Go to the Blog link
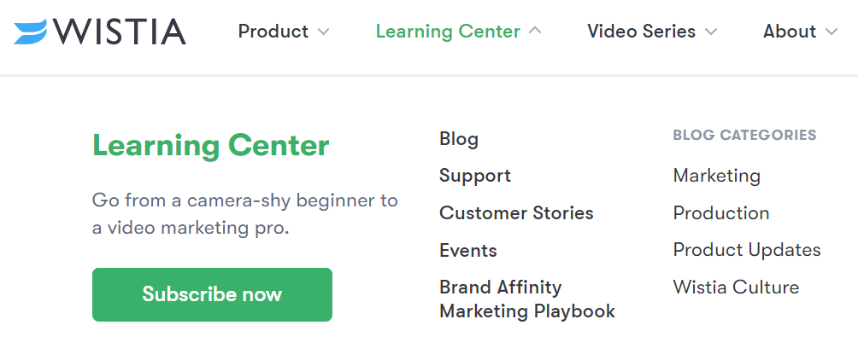Screen dimensions: 858x360 (x=459, y=139)
